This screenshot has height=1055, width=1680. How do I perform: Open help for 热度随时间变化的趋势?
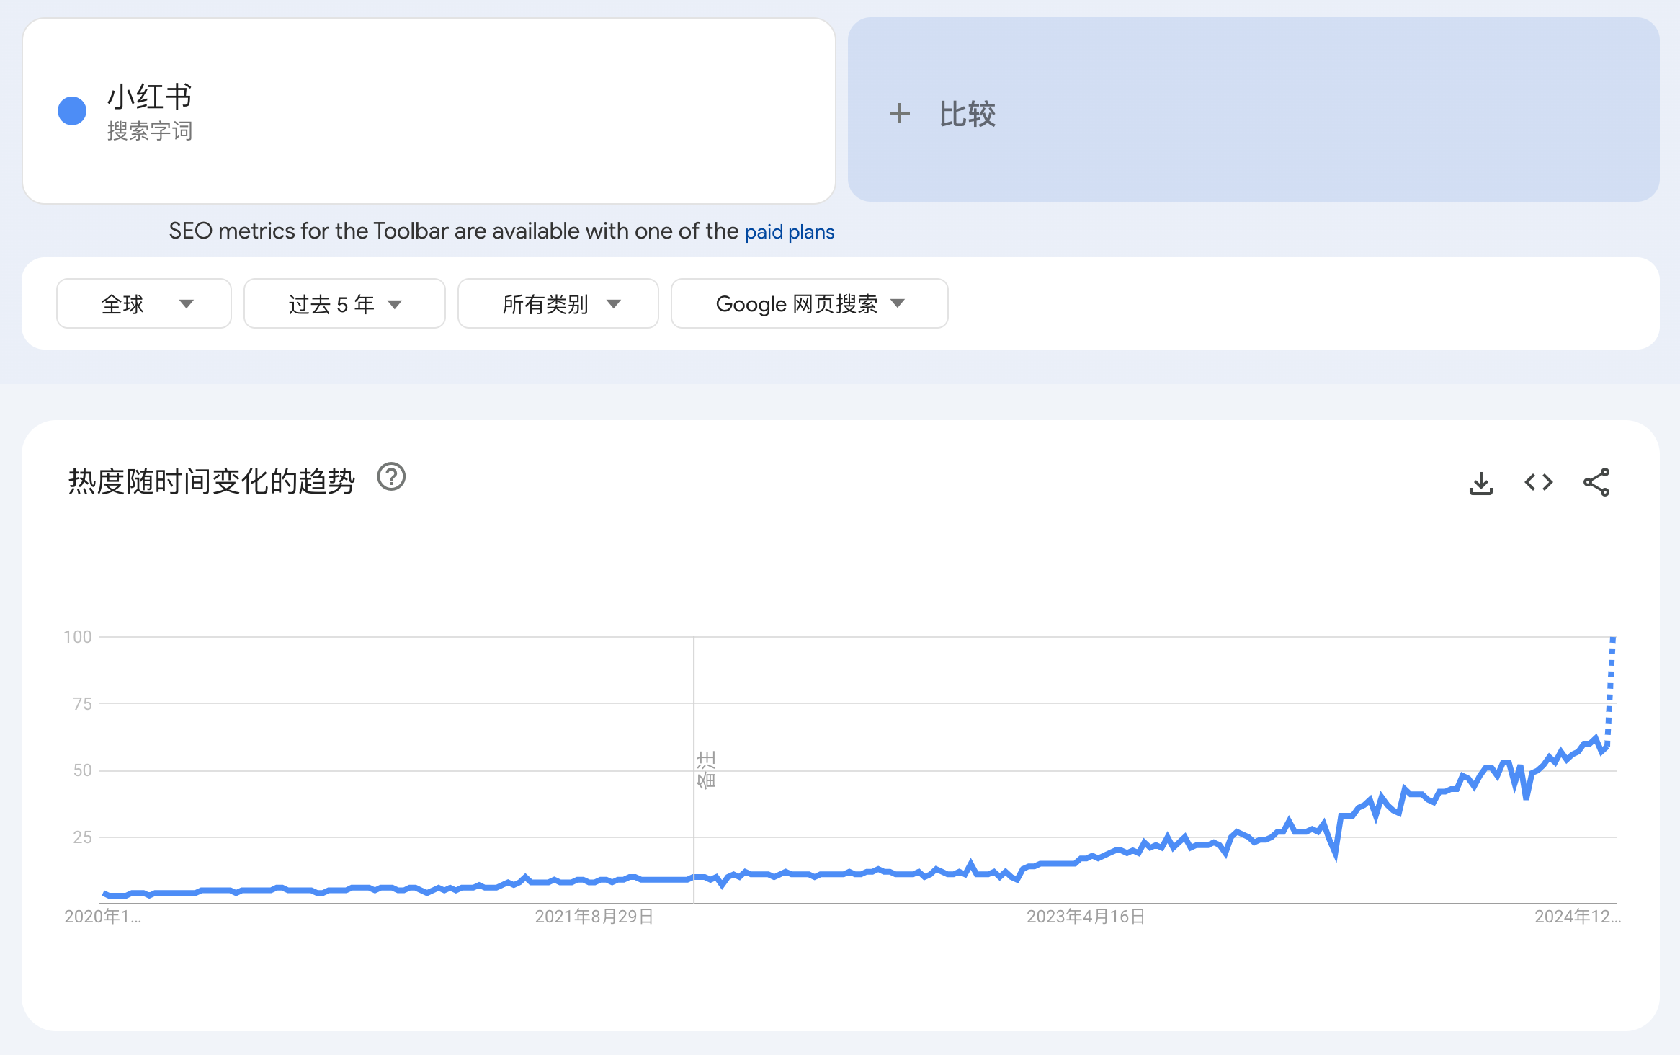click(x=391, y=477)
